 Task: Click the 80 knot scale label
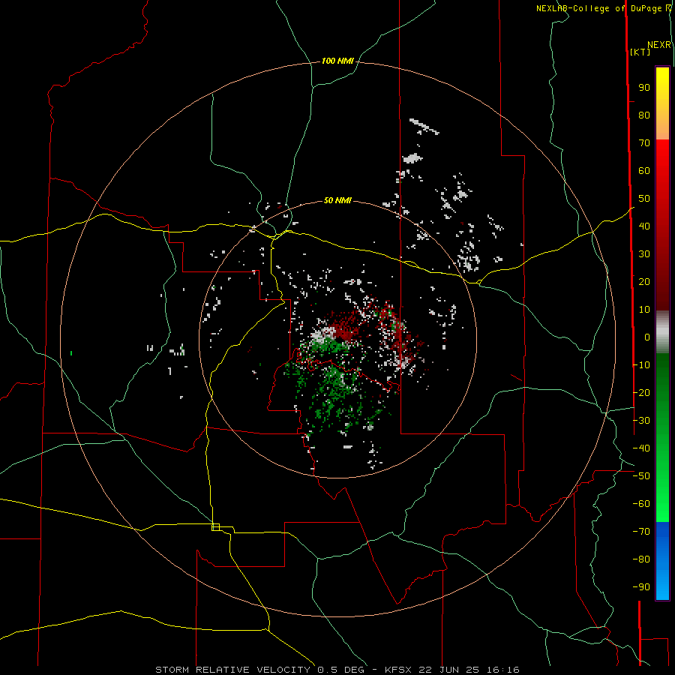(644, 115)
